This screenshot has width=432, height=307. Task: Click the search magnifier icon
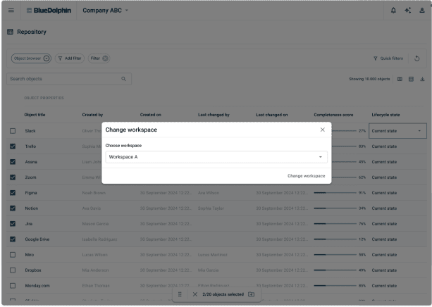click(124, 79)
